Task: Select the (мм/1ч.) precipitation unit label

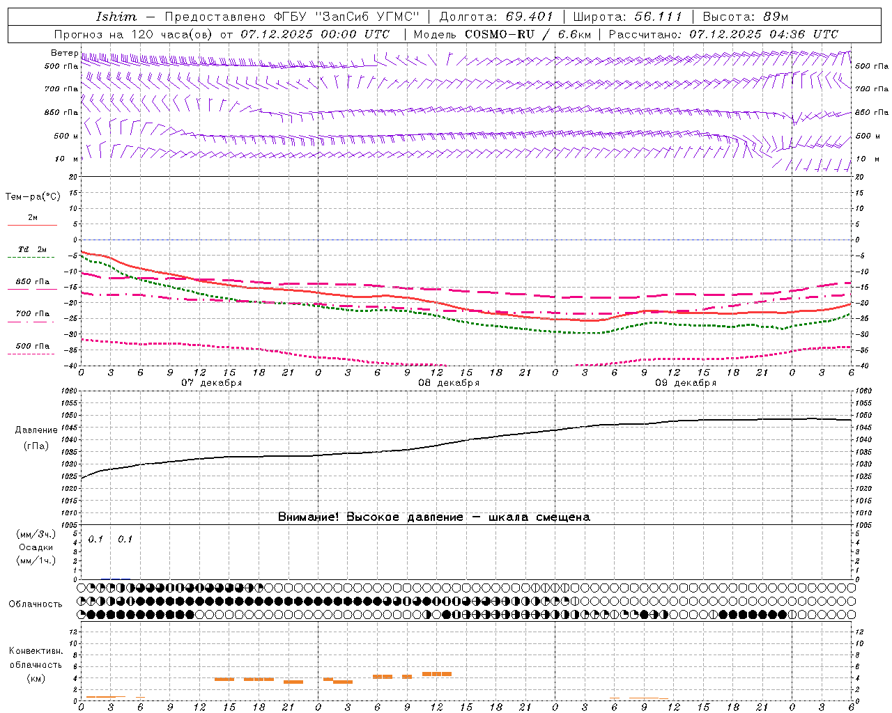Action: tap(36, 561)
